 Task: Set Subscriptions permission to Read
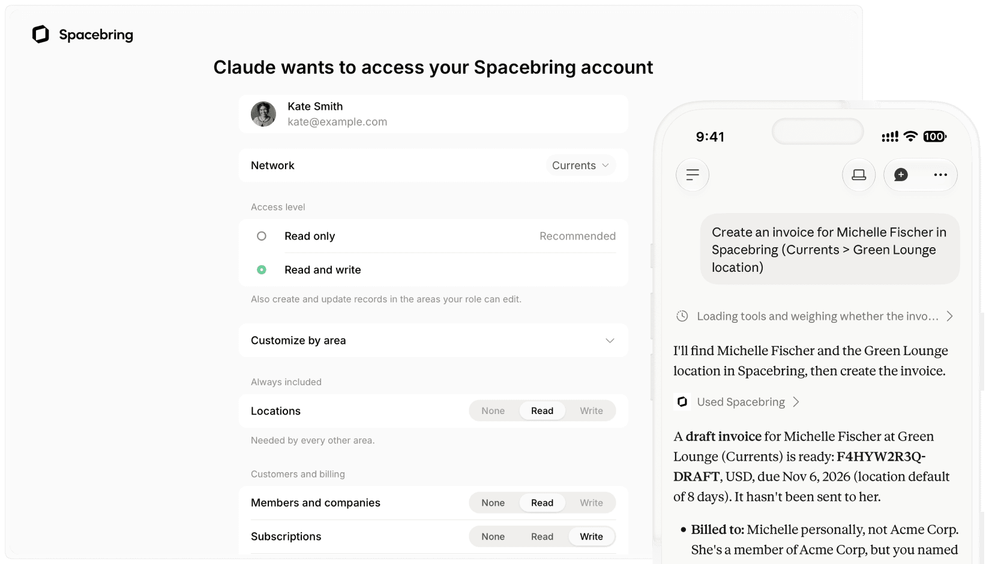(x=542, y=536)
